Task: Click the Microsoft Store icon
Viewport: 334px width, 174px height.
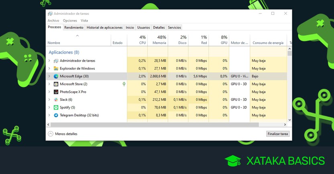Action: (x=56, y=84)
